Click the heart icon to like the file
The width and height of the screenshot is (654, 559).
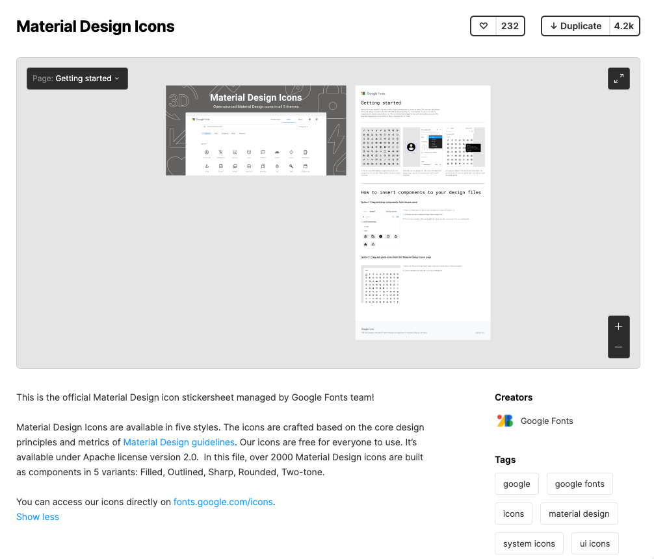coord(484,26)
